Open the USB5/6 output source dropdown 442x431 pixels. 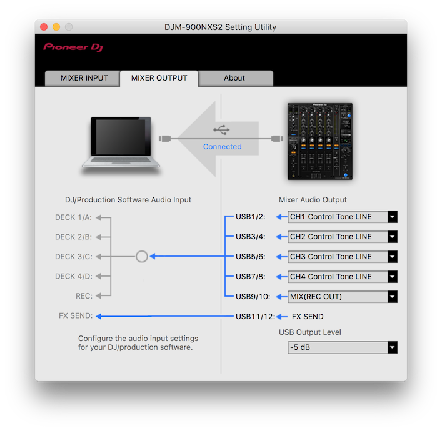[x=343, y=257]
